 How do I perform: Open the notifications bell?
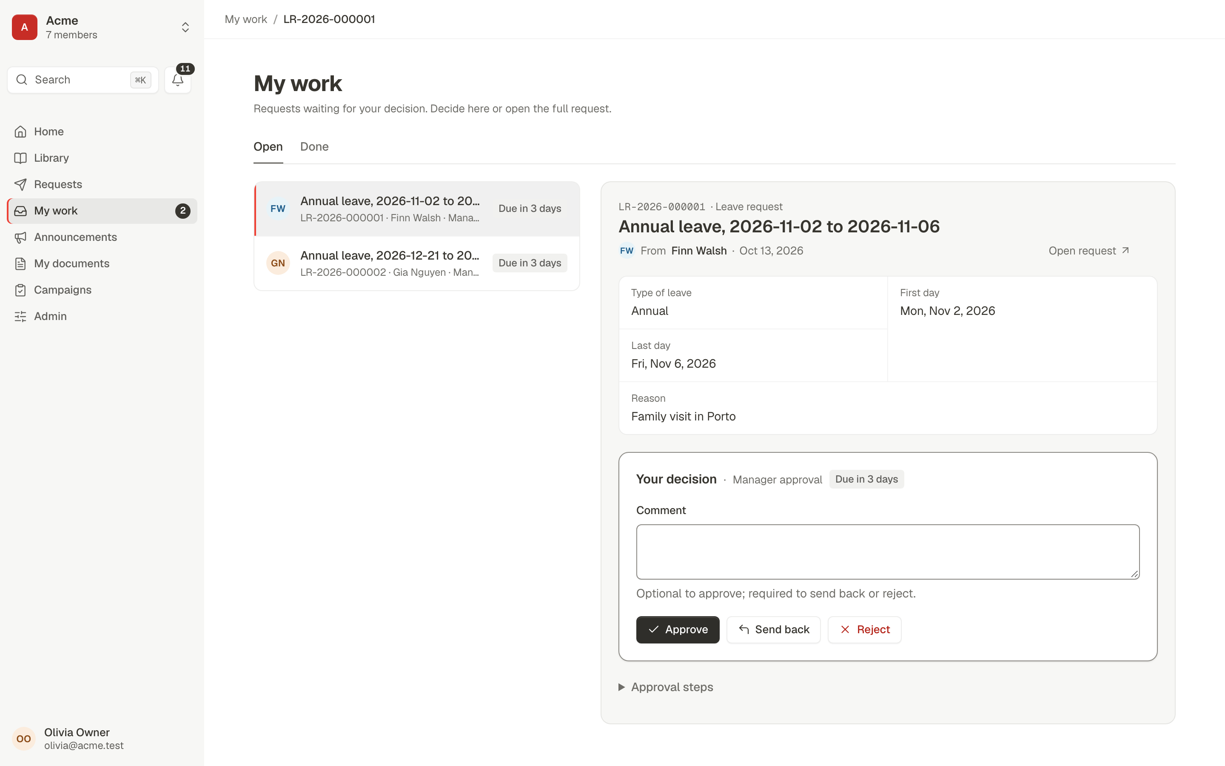178,80
